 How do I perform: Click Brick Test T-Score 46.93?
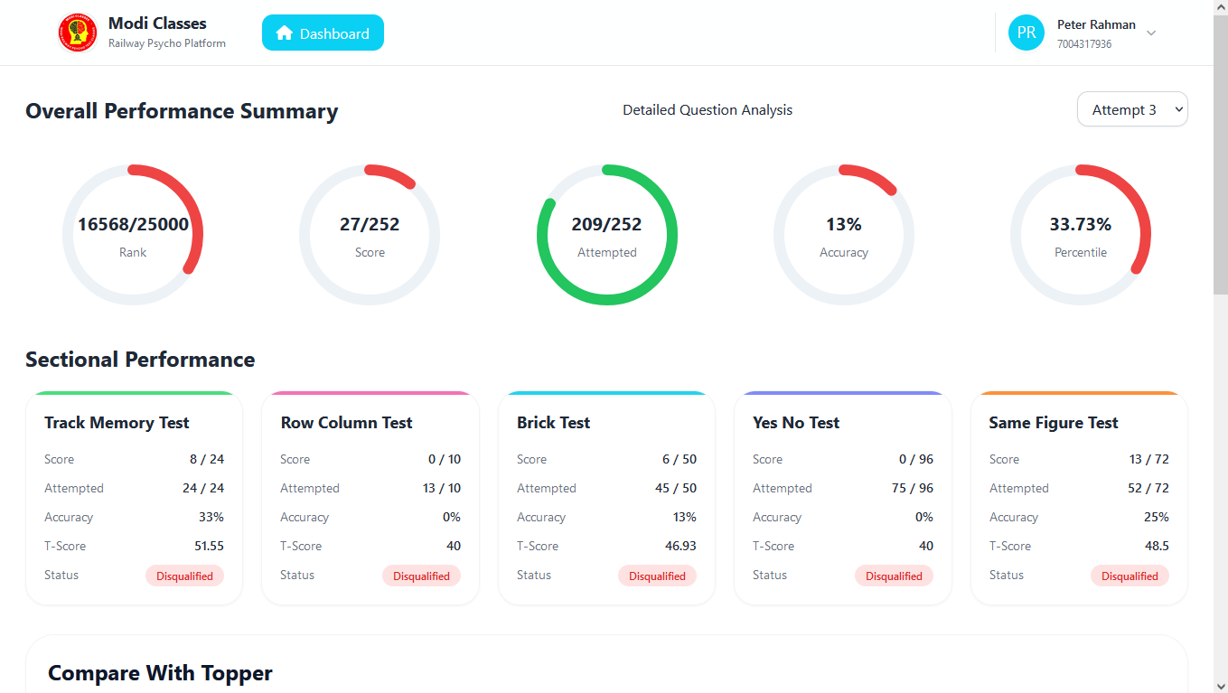coord(680,546)
